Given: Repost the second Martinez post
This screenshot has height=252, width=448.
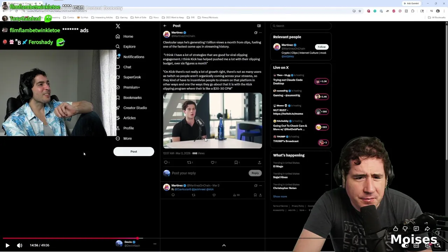Looking at the screenshot, I should click(194, 195).
